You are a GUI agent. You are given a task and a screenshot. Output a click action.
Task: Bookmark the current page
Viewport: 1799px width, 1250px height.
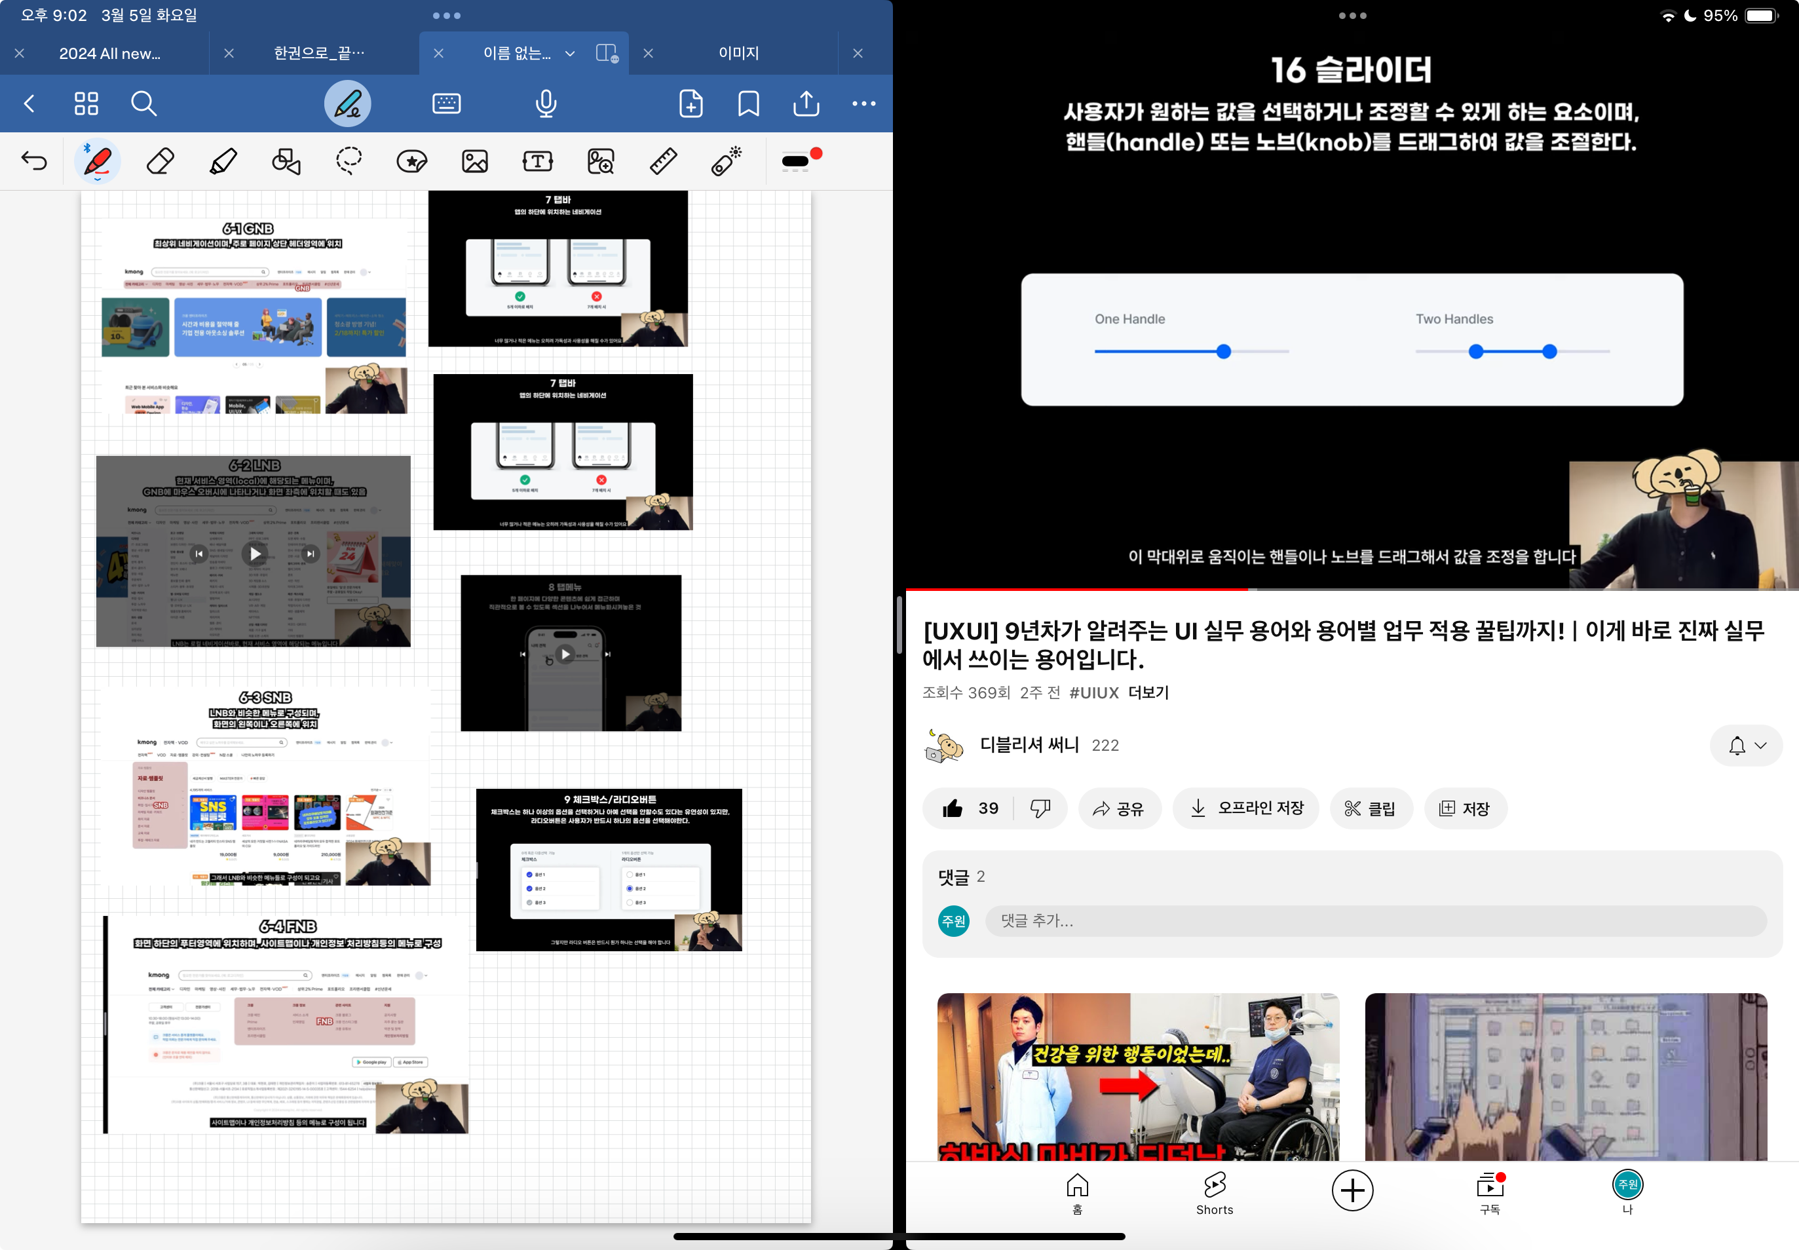[x=748, y=104]
